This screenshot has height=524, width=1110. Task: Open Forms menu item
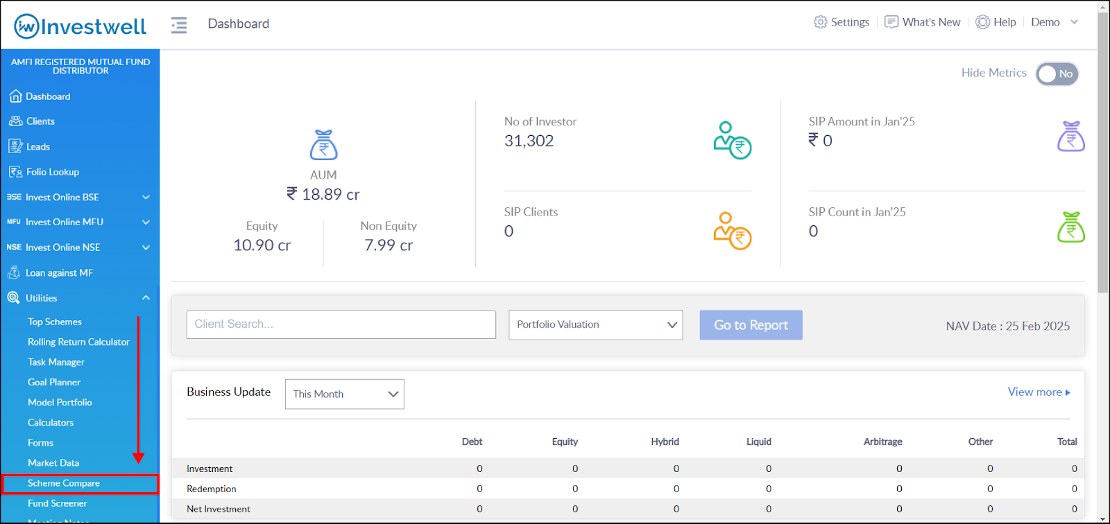[40, 442]
